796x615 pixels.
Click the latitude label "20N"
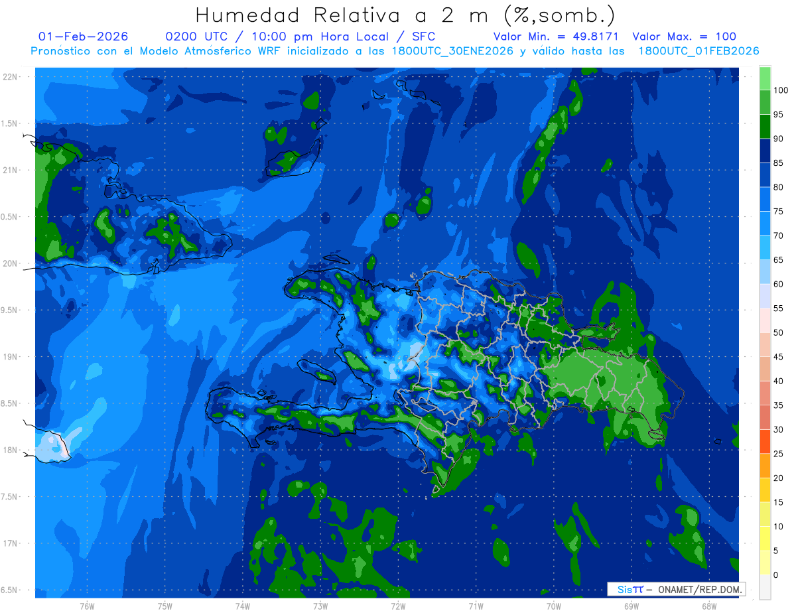10,263
